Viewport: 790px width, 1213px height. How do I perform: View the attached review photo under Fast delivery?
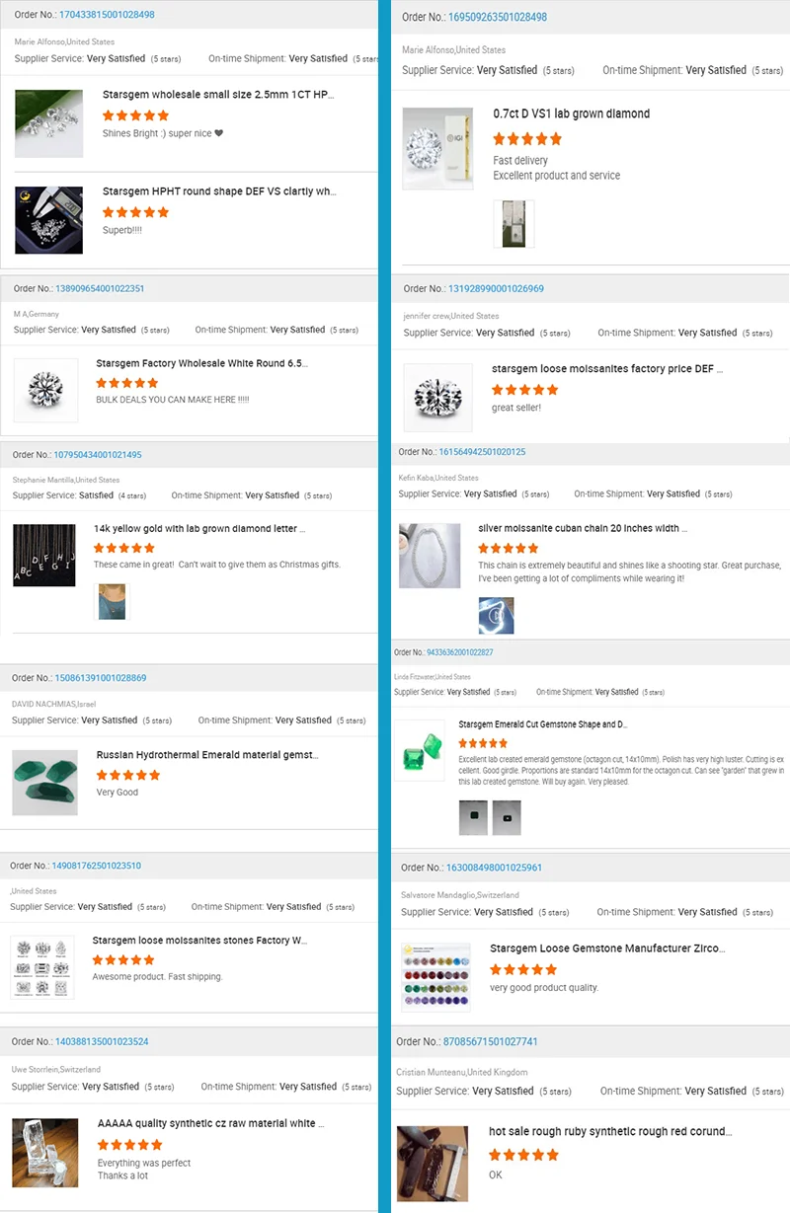pyautogui.click(x=513, y=224)
